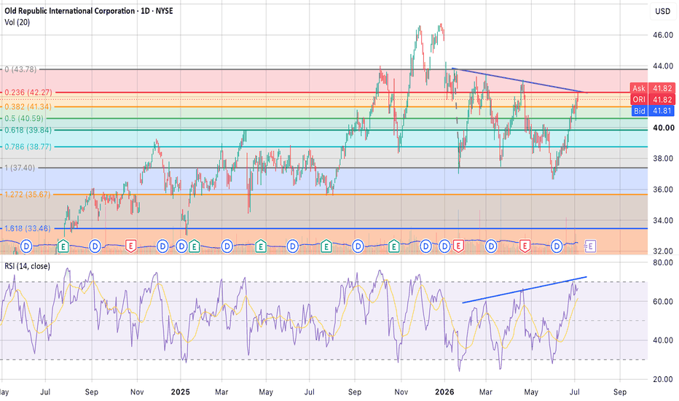679x401 pixels.
Task: Open the green earnings marker from July 2025
Action: coord(326,246)
